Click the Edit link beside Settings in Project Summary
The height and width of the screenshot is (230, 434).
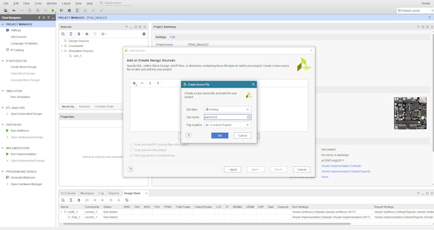pos(172,37)
